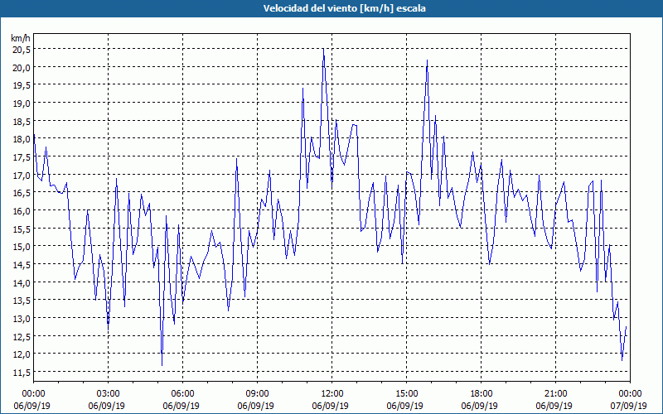Click the 18:00 time label
Viewport: 663px width, 414px height.
[x=482, y=394]
